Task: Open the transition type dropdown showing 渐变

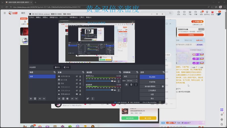Action: (x=130, y=77)
